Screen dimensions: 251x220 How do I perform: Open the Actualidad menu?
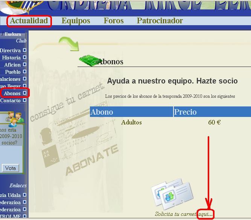[x=29, y=21]
